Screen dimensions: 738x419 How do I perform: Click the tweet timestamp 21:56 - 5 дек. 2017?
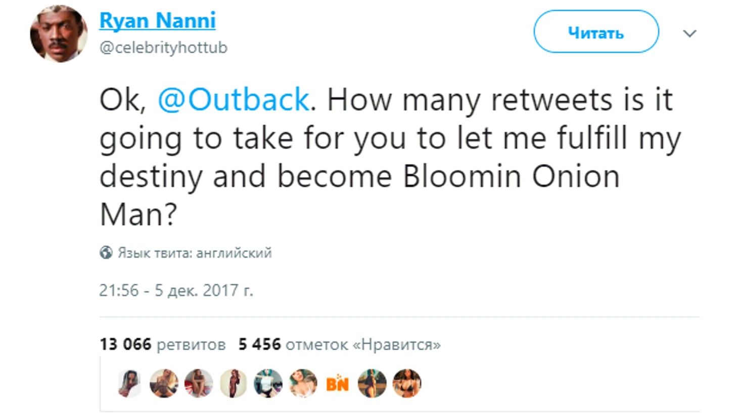pyautogui.click(x=178, y=289)
